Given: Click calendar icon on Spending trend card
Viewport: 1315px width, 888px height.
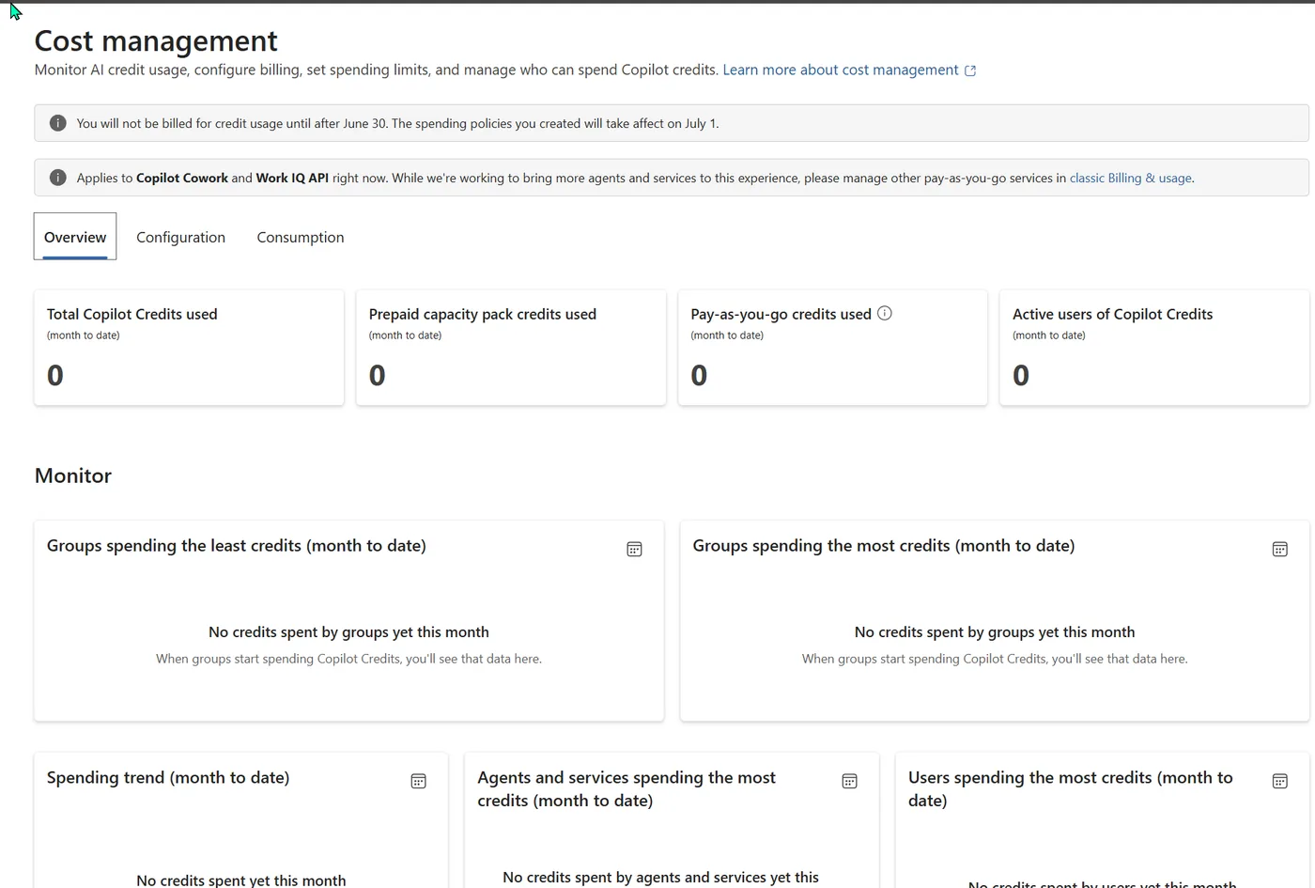Looking at the screenshot, I should pyautogui.click(x=419, y=781).
